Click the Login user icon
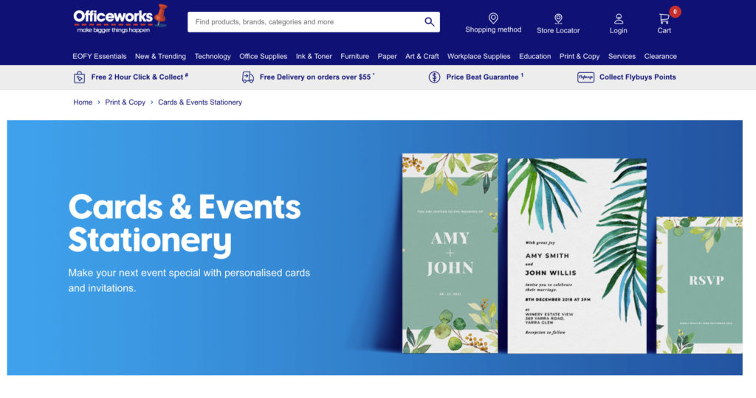The width and height of the screenshot is (756, 398). [x=618, y=18]
